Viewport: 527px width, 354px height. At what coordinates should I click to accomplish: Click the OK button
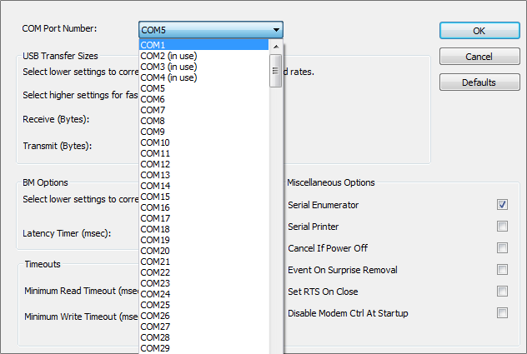tap(479, 31)
